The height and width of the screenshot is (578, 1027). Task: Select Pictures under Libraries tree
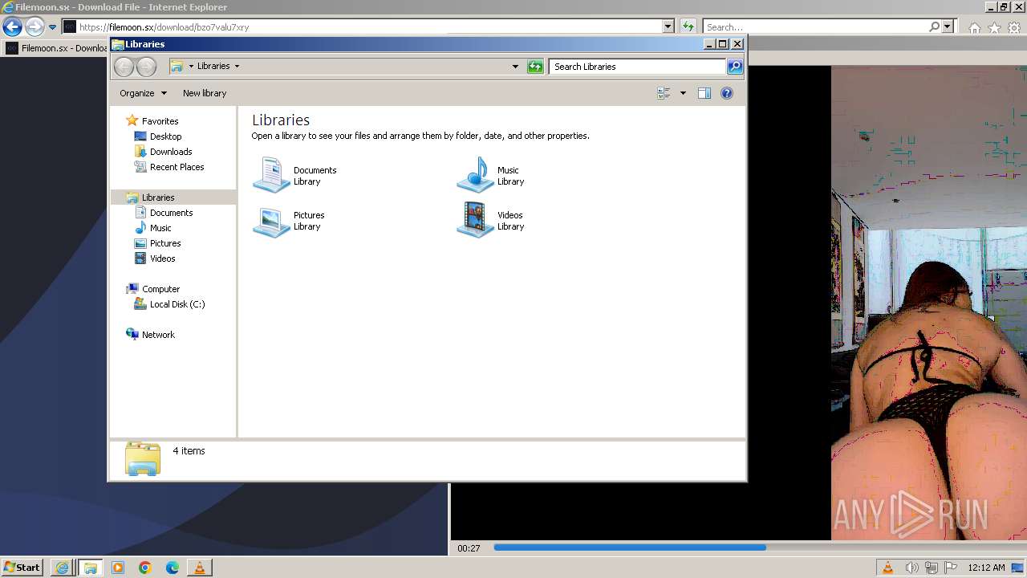coord(165,243)
